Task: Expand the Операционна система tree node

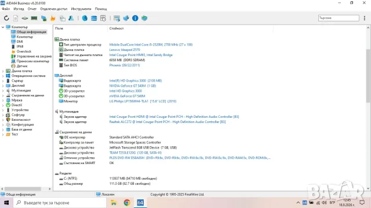Action: pos(3,76)
